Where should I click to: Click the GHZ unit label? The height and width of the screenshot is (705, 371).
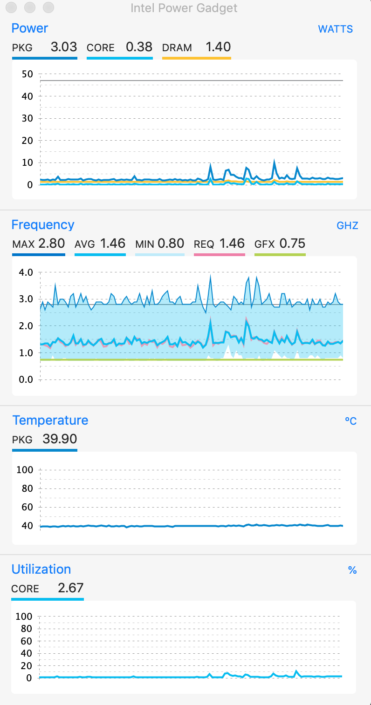(347, 226)
